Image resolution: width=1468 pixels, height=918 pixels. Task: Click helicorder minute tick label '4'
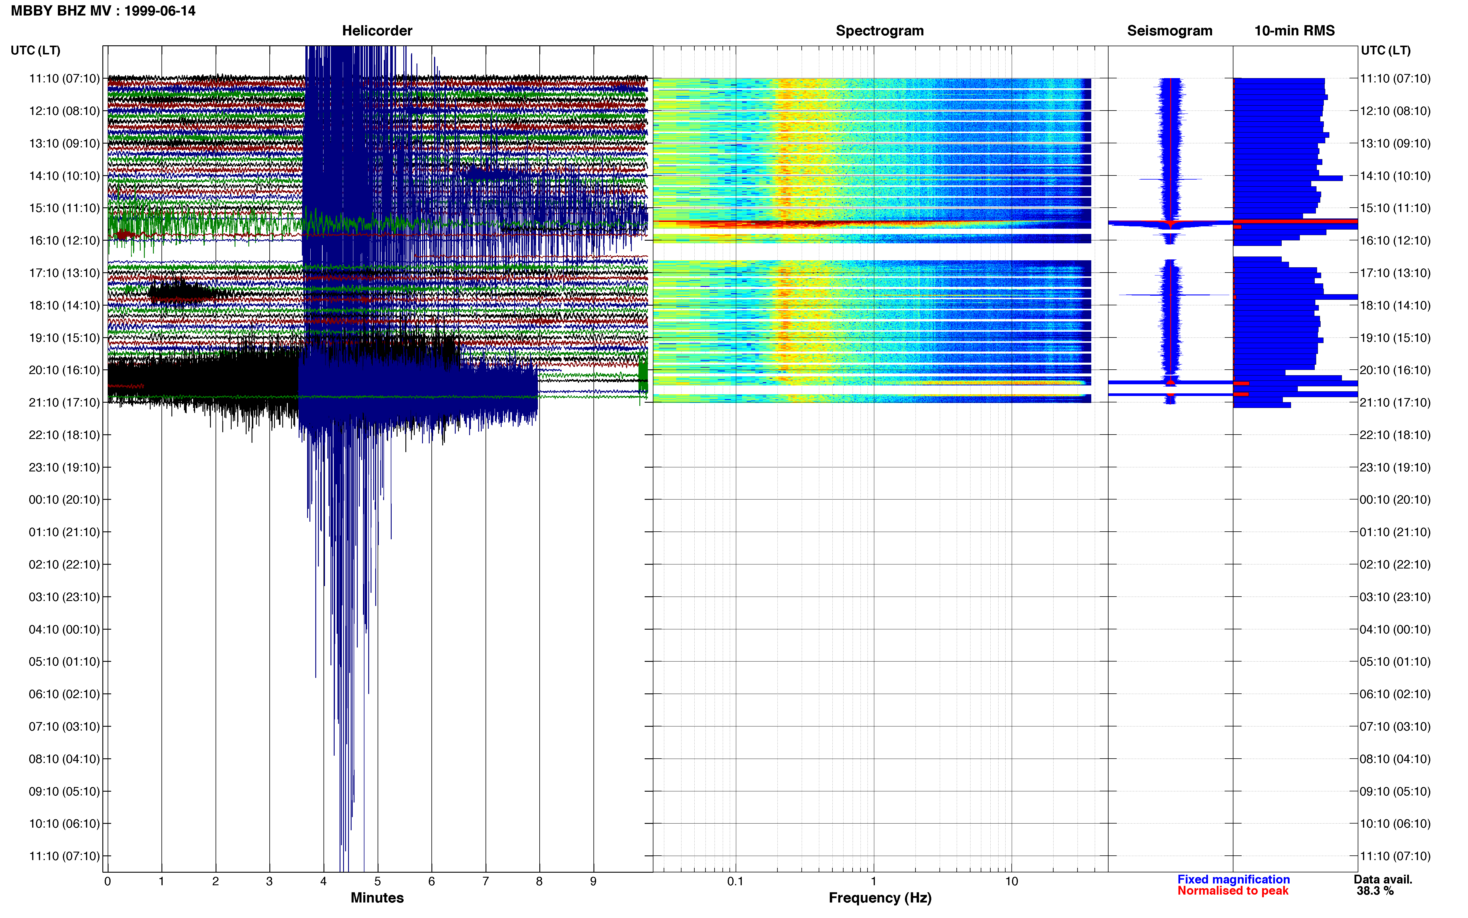pos(323,881)
